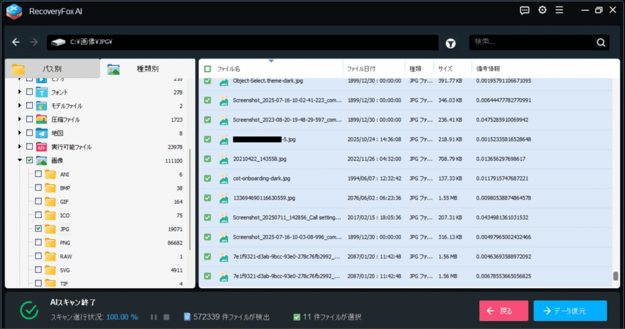Check the BMP folder checkbox
Screen dimensions: 625x329
pos(38,187)
